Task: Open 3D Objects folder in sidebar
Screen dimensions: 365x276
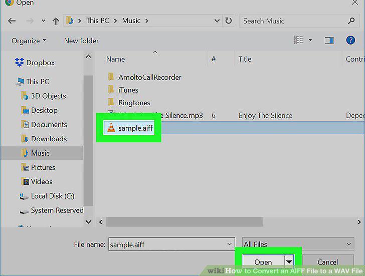Action: tap(44, 96)
